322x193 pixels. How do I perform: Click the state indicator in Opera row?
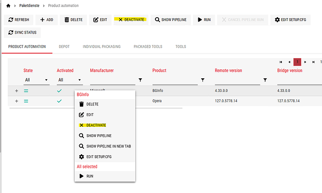coord(26,101)
